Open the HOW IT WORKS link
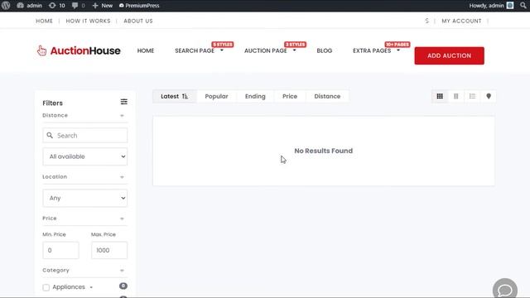 pos(89,21)
